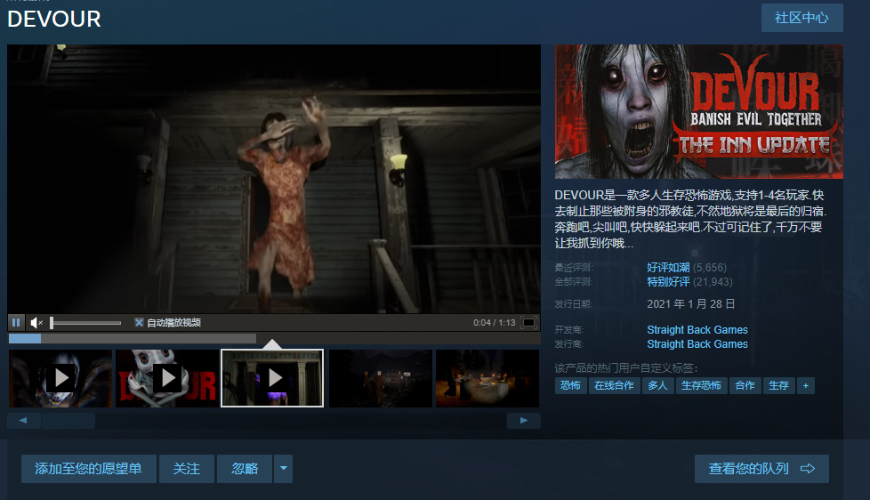Viewport: 870px width, 500px height.
Task: Open 查看您的队列 discovery queue
Action: [x=761, y=469]
